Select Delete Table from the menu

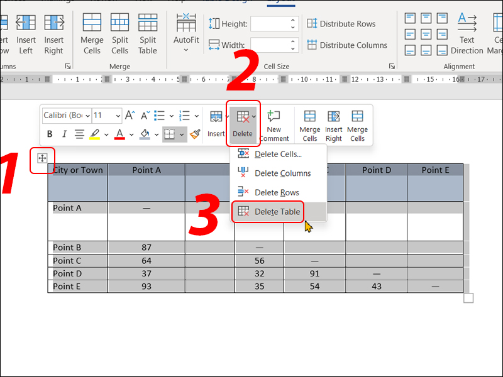[277, 212]
